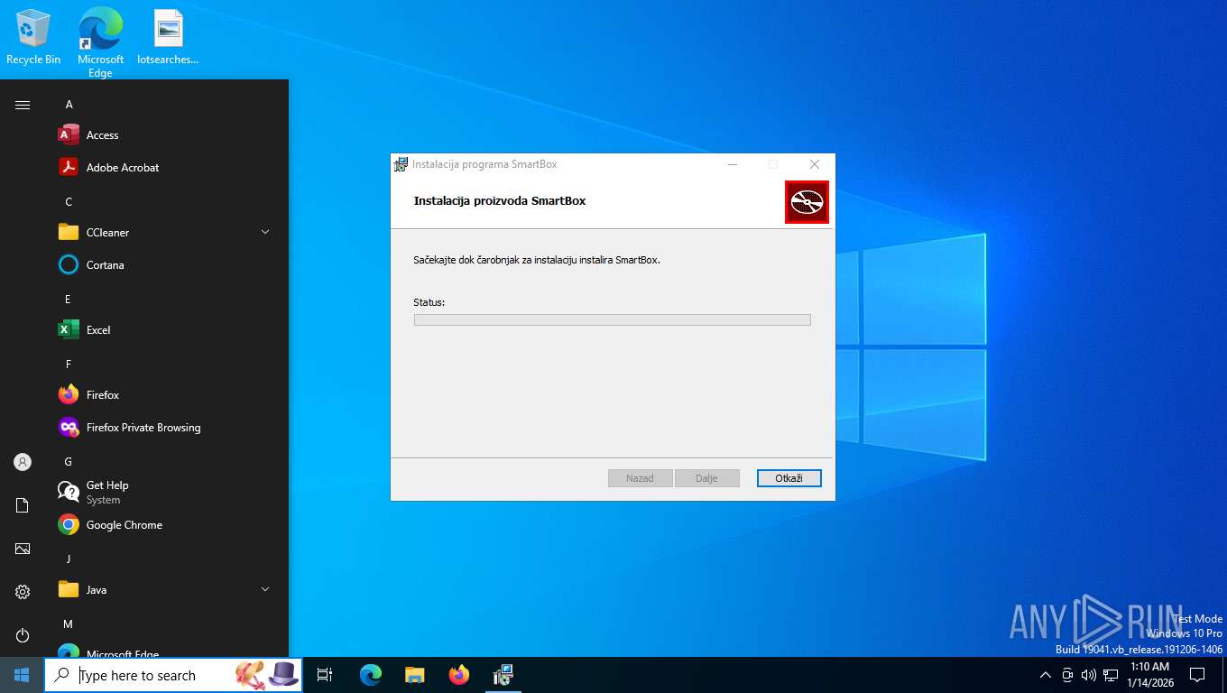Click the letter F section header
This screenshot has height=693, width=1227.
point(69,365)
